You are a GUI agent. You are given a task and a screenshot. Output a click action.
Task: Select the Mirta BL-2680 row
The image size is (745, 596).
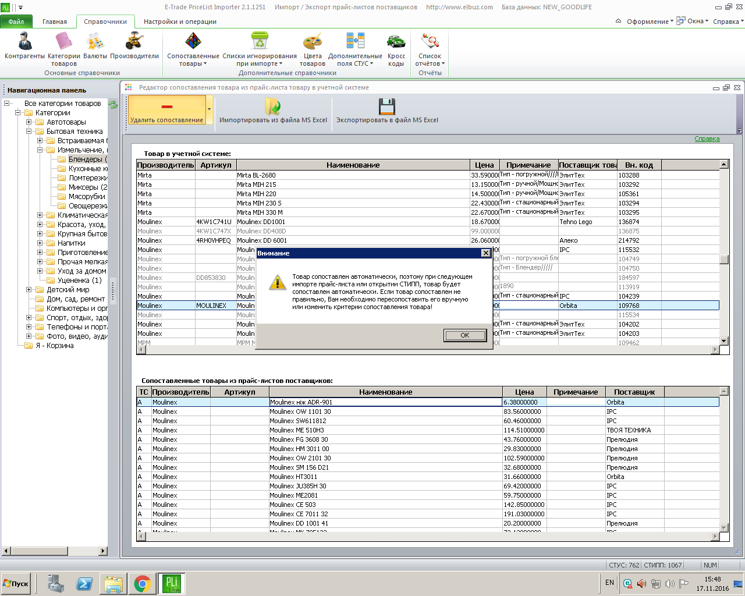point(428,175)
